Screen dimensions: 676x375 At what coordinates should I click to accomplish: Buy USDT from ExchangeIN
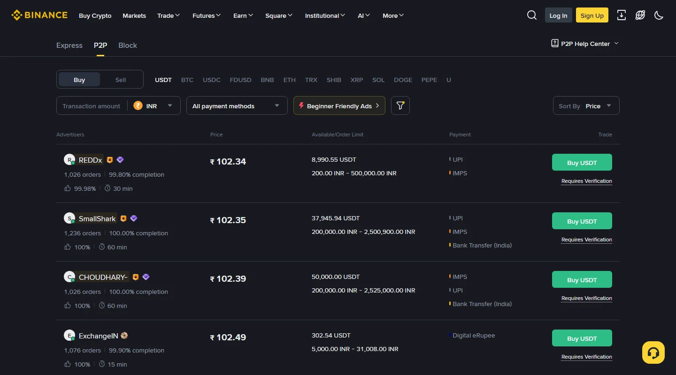[x=582, y=338]
